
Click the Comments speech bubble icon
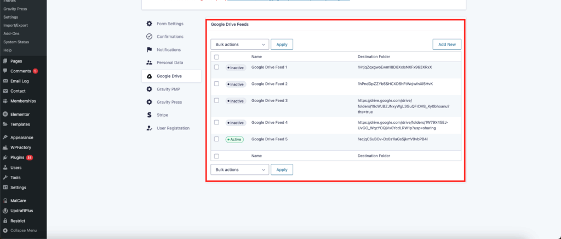(x=5, y=71)
